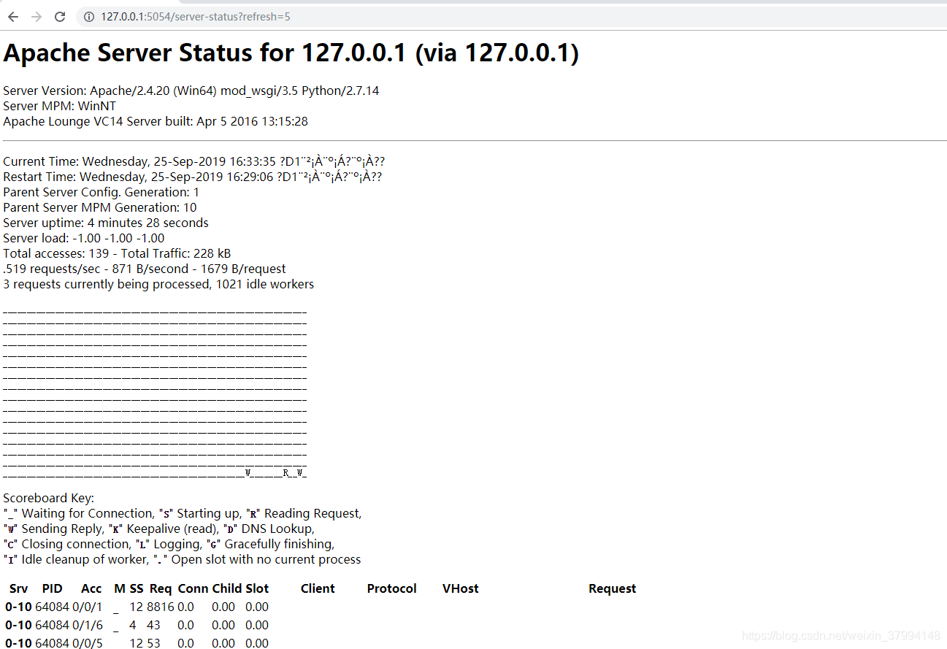Click the Protocol column header

click(391, 588)
